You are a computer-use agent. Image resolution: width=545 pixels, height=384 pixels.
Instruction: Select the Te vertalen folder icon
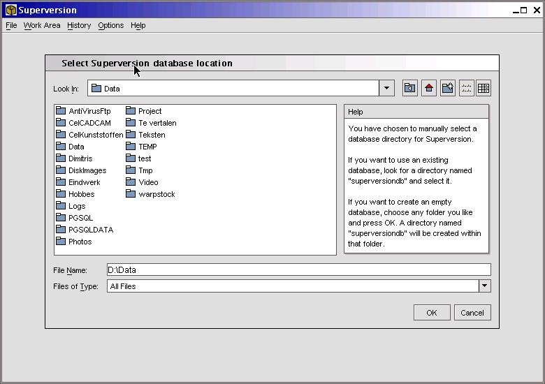131,123
